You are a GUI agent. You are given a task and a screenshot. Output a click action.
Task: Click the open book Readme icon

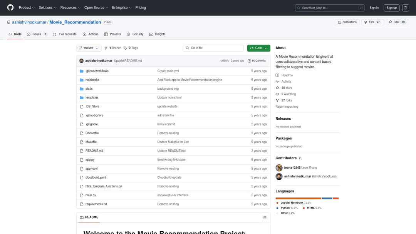277,75
